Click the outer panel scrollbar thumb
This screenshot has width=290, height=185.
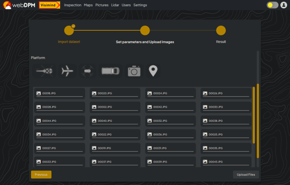click(x=258, y=121)
